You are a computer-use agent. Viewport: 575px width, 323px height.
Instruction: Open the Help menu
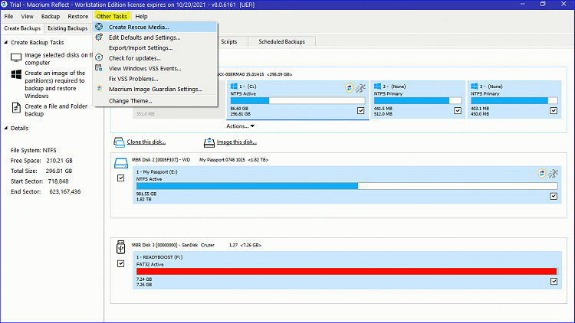[141, 16]
